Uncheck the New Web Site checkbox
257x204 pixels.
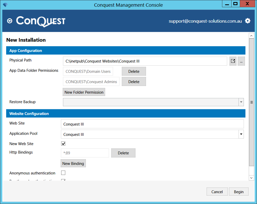pyautogui.click(x=63, y=144)
